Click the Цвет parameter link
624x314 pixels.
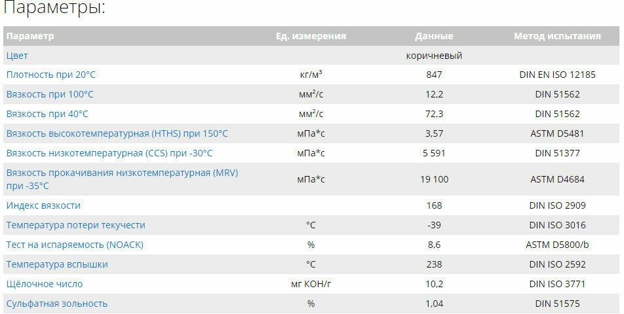[17, 56]
